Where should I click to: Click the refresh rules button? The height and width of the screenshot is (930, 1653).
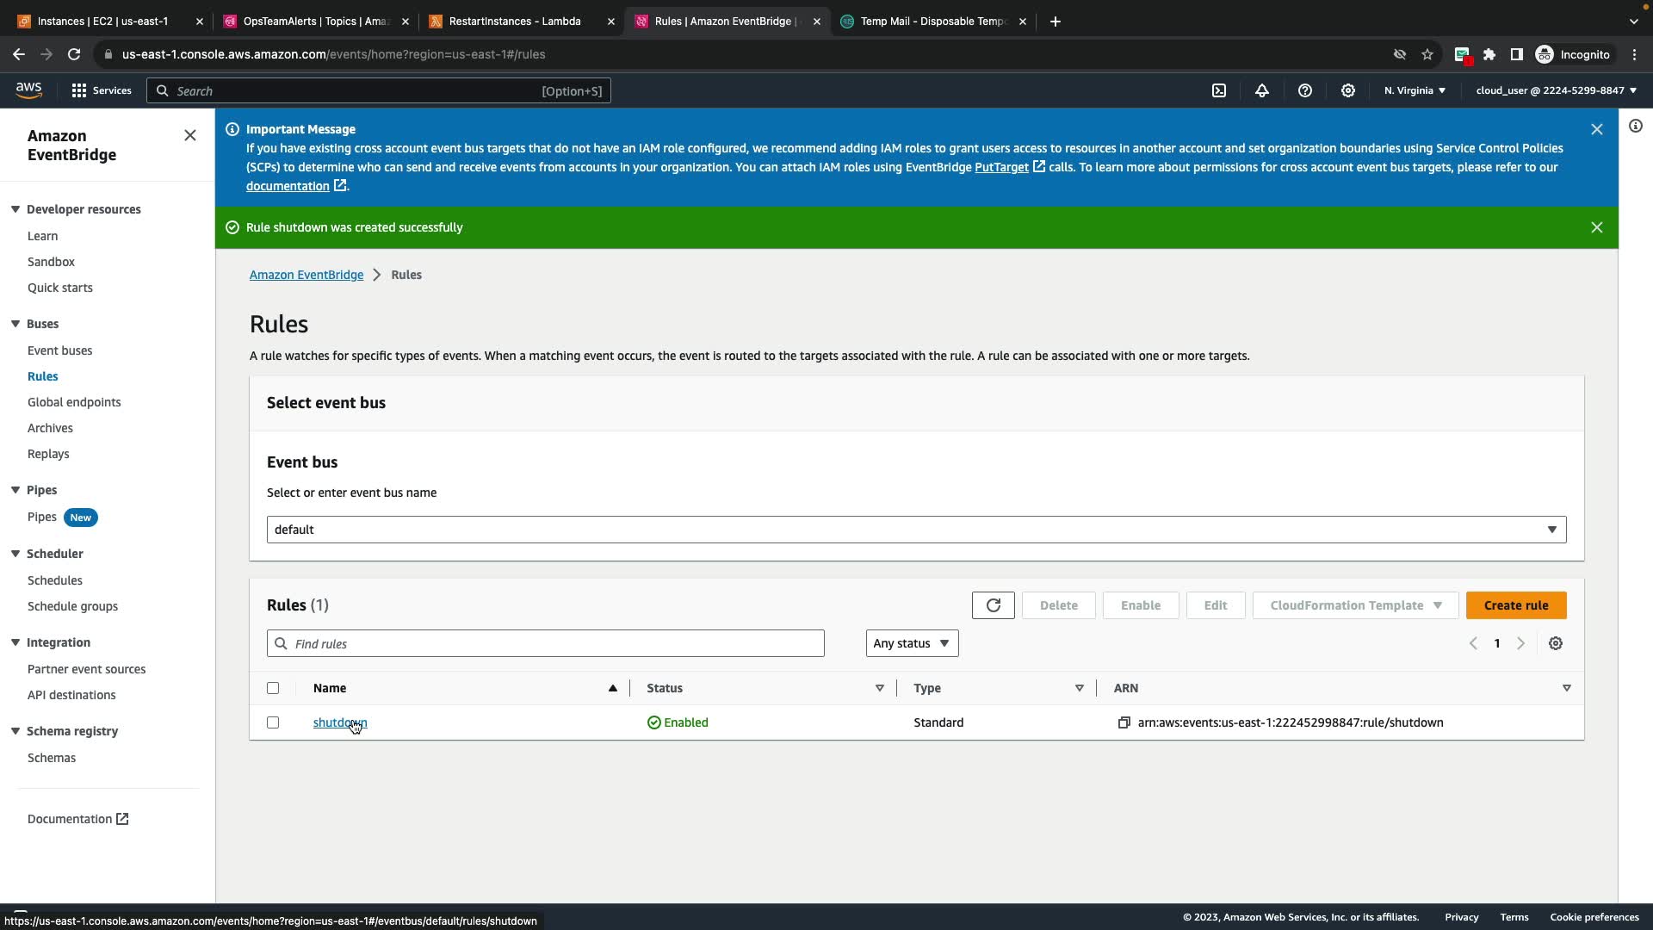click(993, 605)
